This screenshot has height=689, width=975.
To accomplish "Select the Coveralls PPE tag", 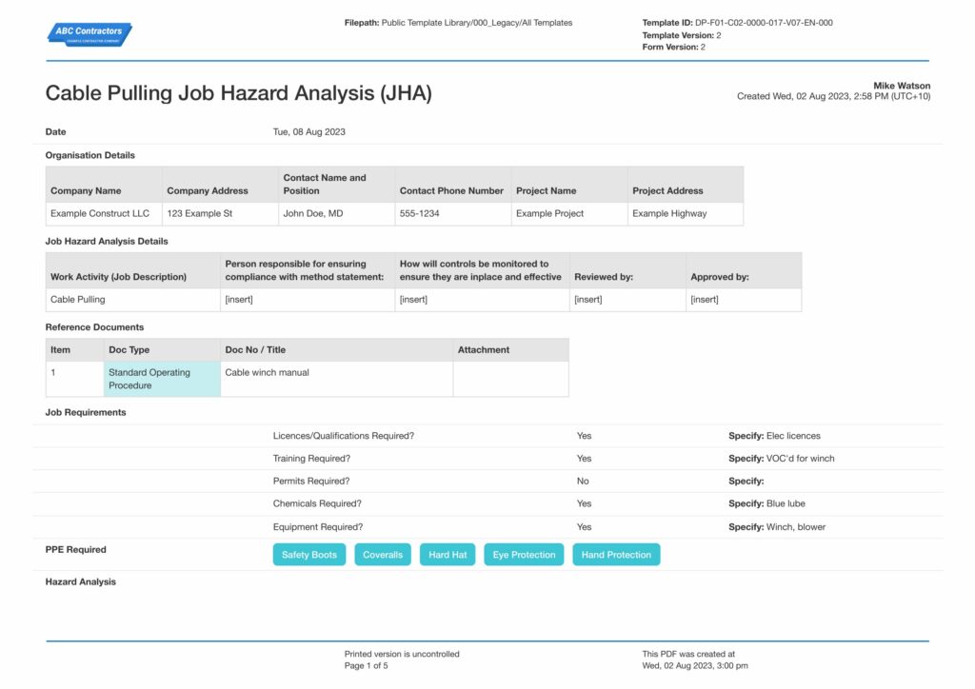I will click(x=383, y=554).
